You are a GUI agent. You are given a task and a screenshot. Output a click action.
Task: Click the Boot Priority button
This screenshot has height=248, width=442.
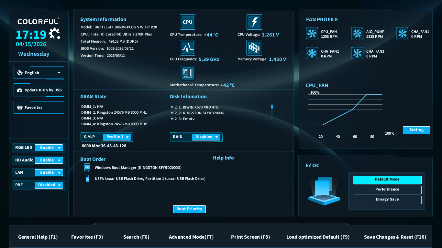189,209
